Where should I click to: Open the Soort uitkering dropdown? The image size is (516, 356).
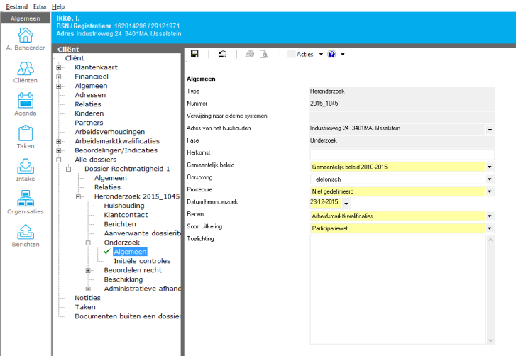pos(490,228)
